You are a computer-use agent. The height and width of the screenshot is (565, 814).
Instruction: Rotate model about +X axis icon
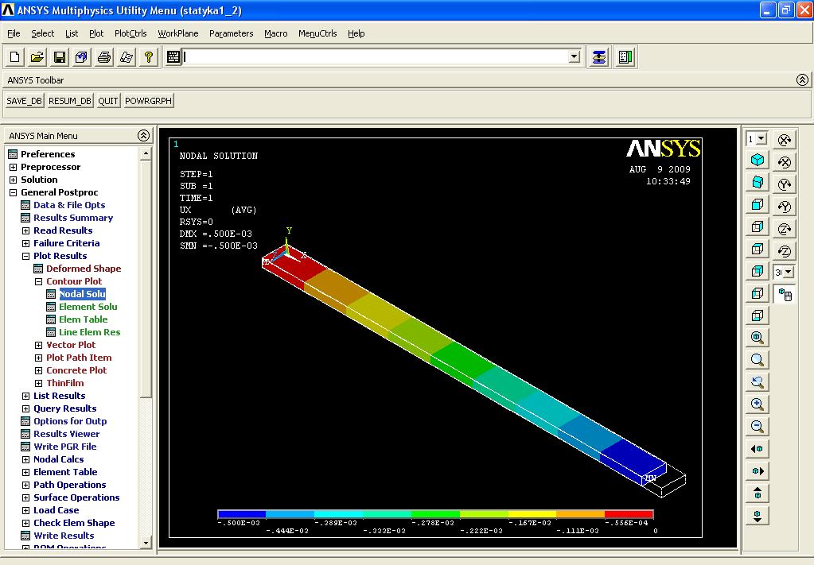coord(785,139)
